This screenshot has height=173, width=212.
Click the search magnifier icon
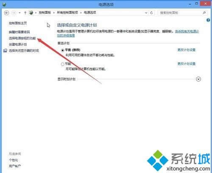(204, 13)
